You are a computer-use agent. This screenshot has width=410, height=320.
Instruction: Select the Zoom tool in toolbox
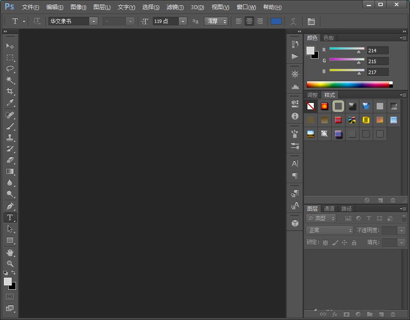(x=10, y=263)
